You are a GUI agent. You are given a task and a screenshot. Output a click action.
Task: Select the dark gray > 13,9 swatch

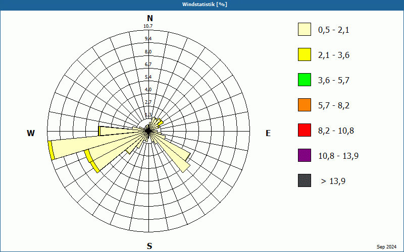coord(305,180)
